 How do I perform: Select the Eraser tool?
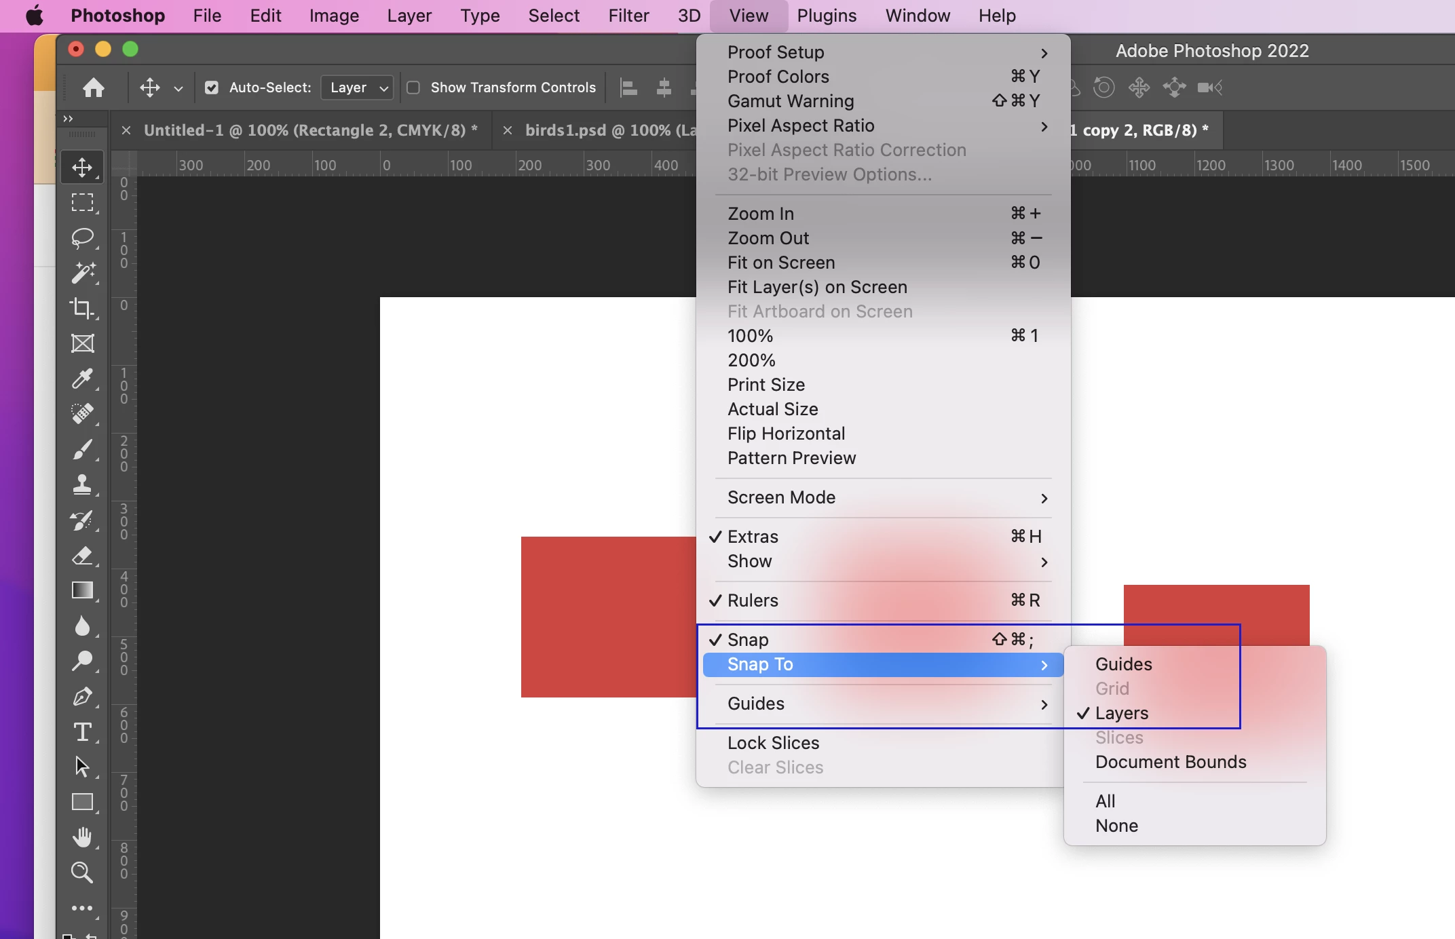point(82,555)
